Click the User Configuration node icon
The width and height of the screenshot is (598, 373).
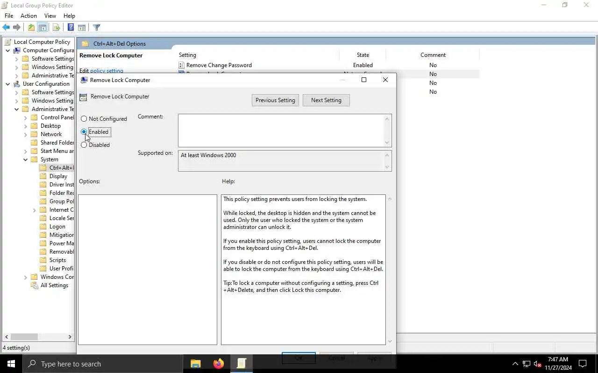(x=17, y=84)
